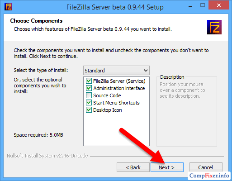Minimize the setup window
The width and height of the screenshot is (232, 181).
click(190, 6)
